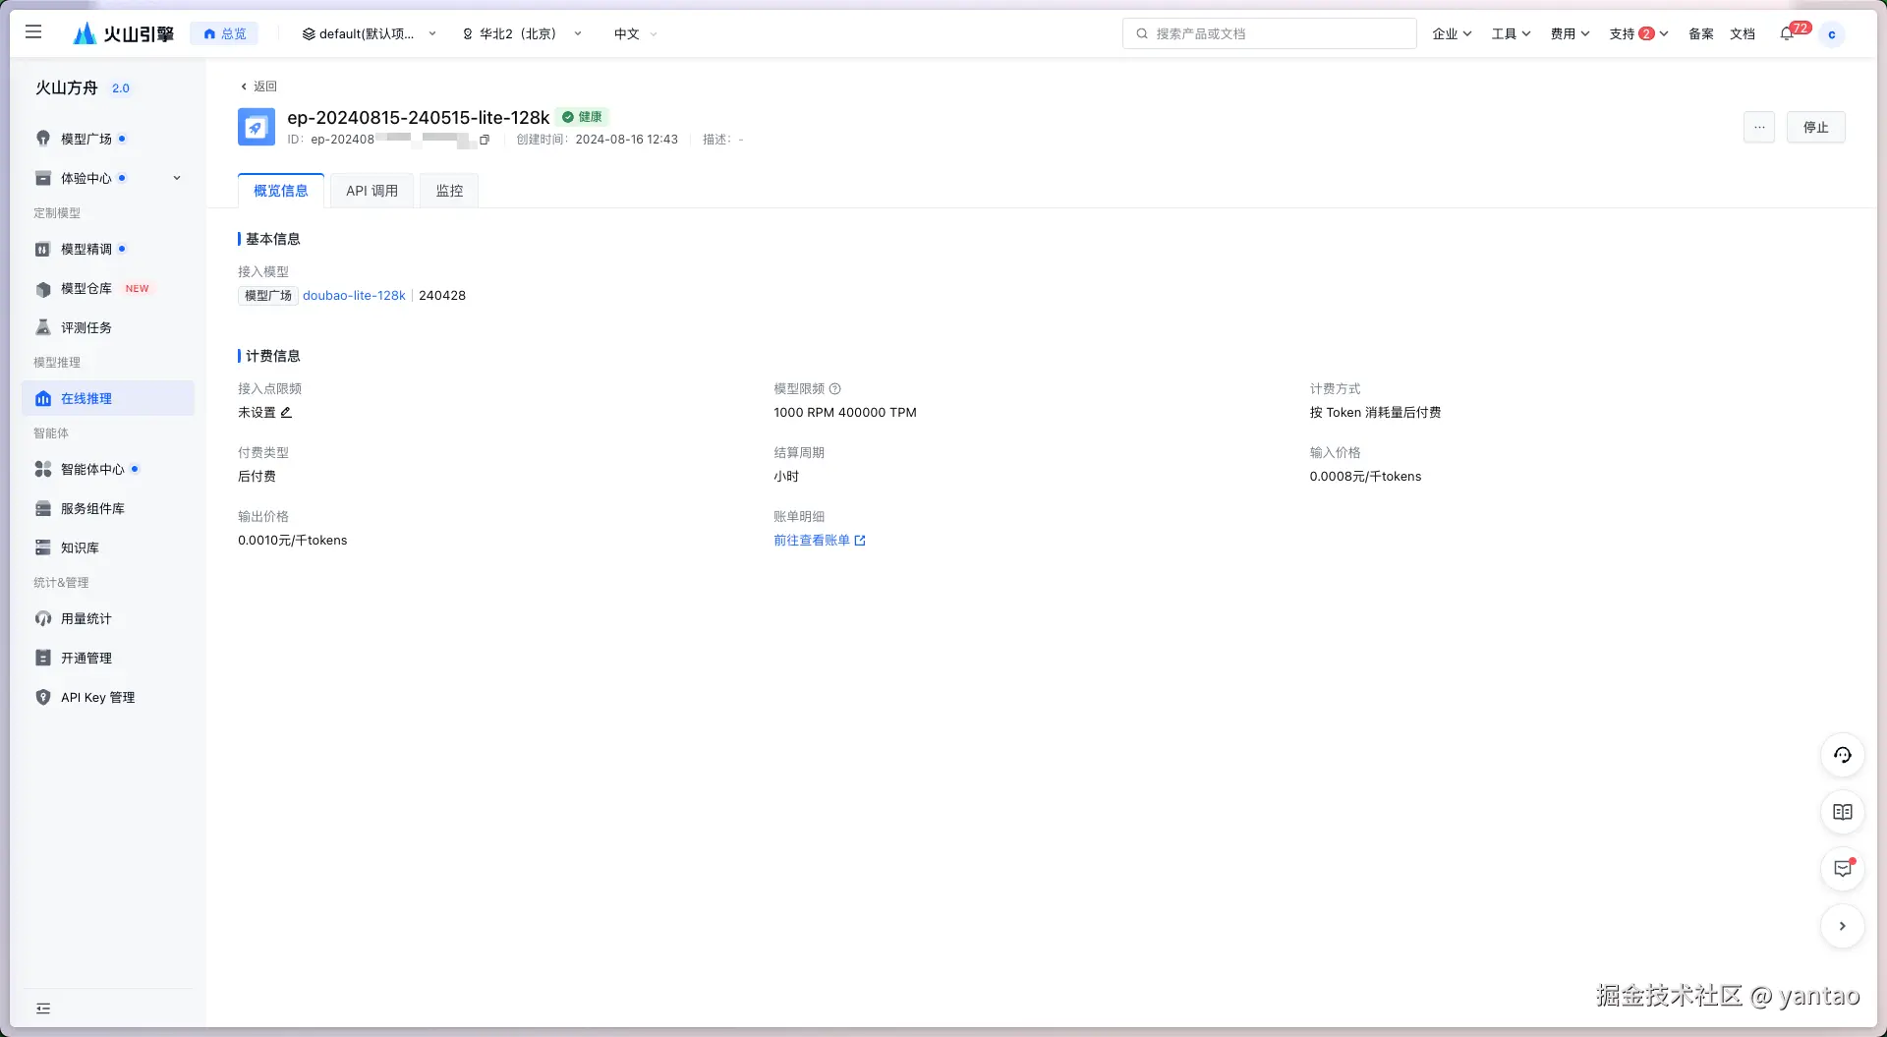Open 智能体中心 in sidebar
This screenshot has height=1037, width=1887.
point(108,469)
